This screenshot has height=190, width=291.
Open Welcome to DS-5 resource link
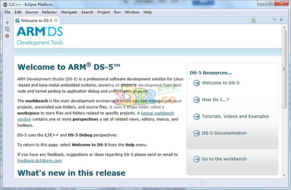pos(221,83)
